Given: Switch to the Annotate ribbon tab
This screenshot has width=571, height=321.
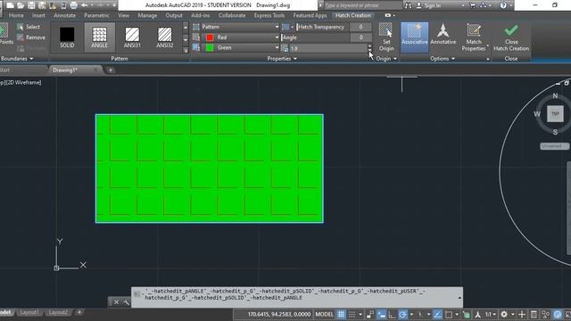Looking at the screenshot, I should 64,16.
